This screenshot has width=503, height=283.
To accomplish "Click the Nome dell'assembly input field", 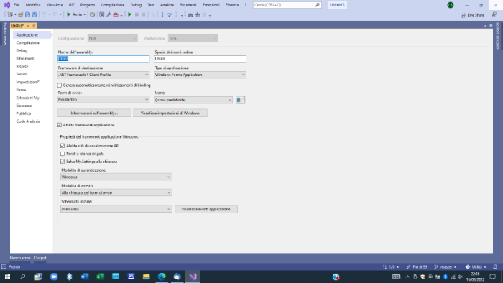I will point(103,59).
